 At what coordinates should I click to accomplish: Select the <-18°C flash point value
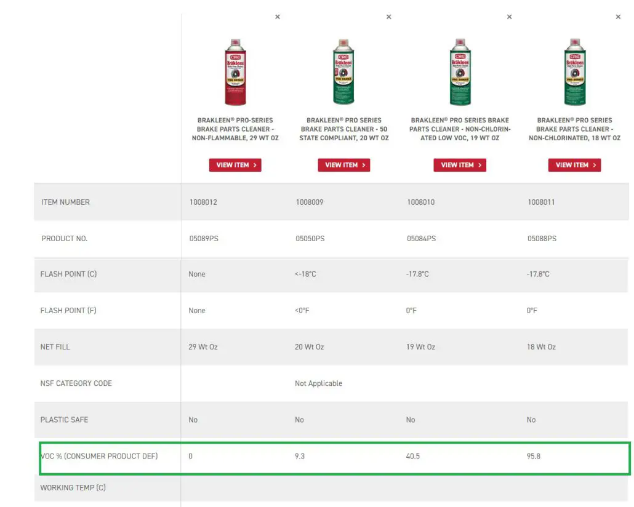[306, 274]
